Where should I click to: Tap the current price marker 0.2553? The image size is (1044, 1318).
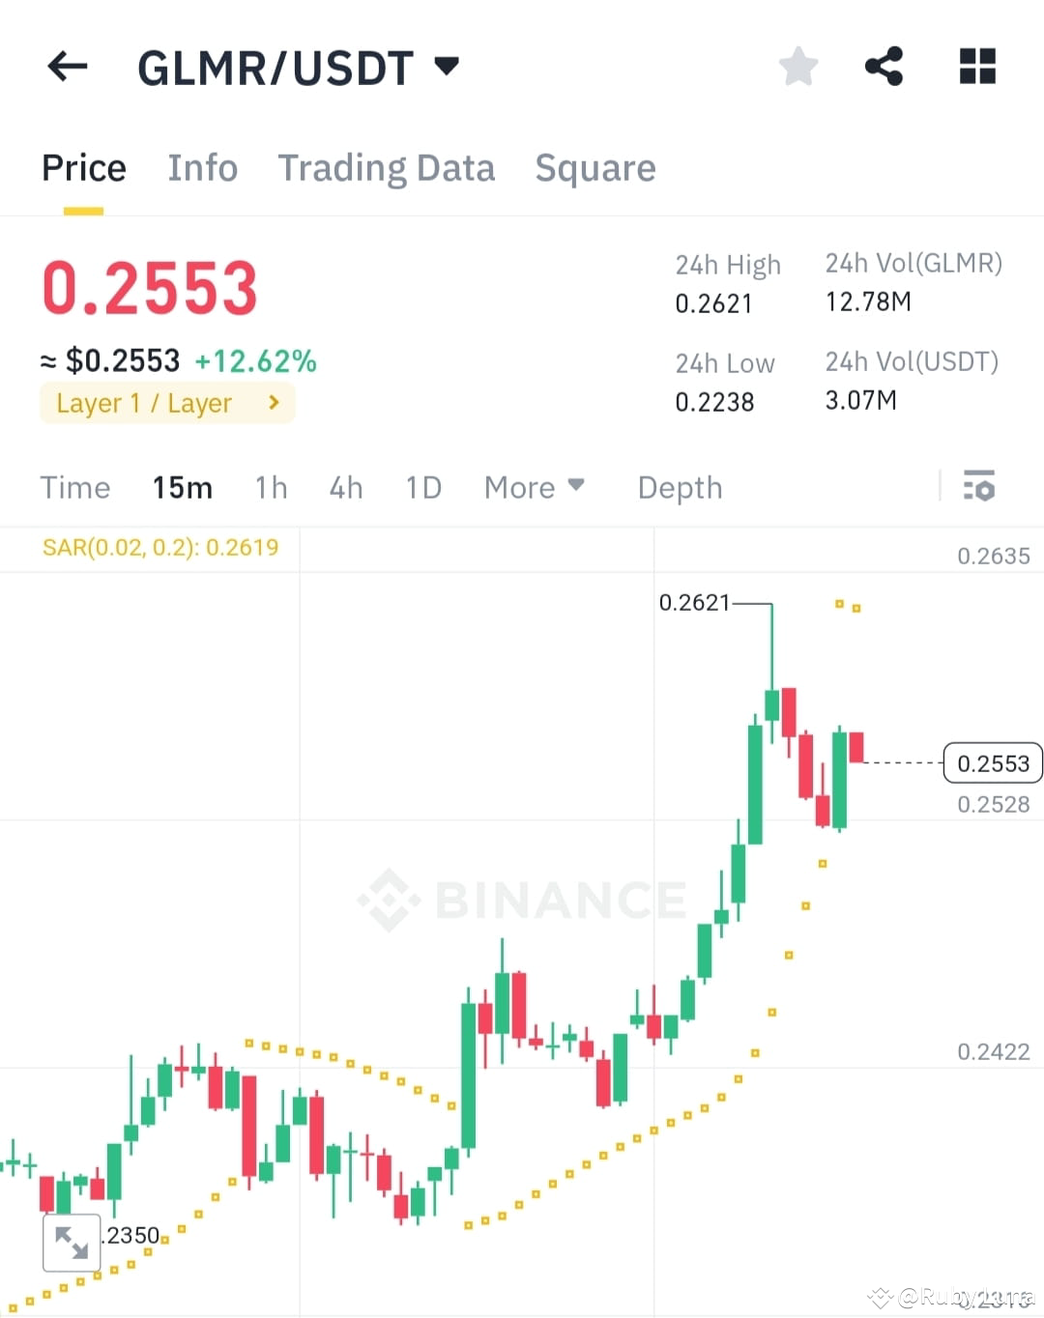pos(992,762)
